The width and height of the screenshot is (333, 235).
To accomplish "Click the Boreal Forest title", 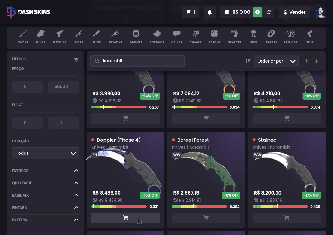I will [193, 140].
